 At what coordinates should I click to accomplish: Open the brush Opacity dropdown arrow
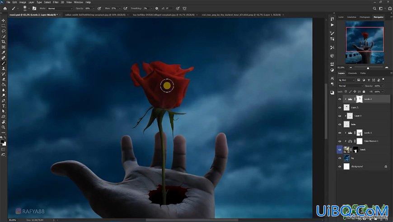(94, 8)
